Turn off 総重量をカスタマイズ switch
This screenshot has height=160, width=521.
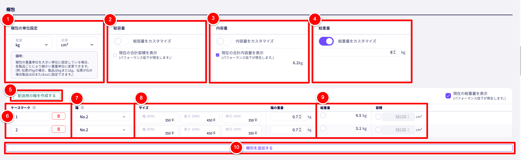[326, 41]
